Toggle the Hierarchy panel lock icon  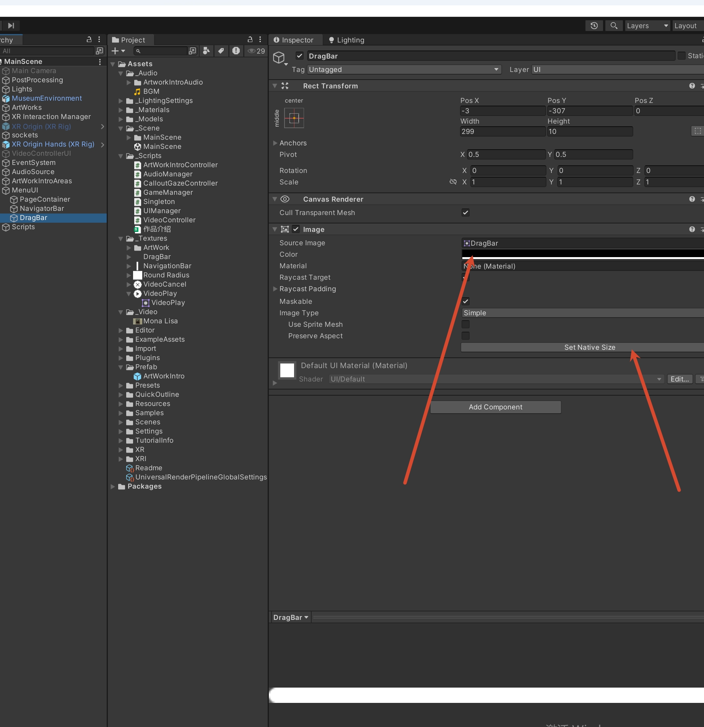(x=89, y=39)
